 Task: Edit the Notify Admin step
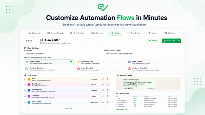[103, 102]
